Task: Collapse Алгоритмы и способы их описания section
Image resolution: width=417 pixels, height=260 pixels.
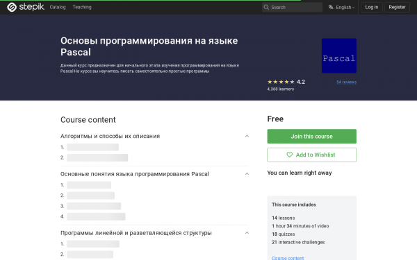Action: [247, 136]
